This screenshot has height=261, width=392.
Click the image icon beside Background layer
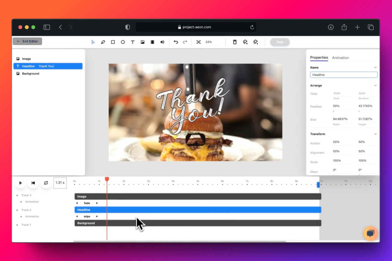(x=18, y=74)
